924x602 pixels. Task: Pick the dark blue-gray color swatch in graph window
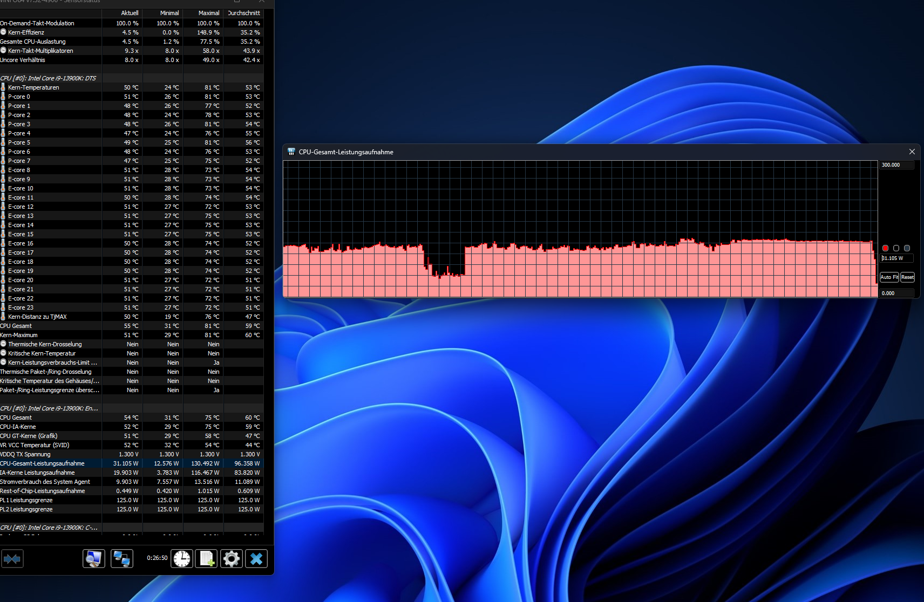[x=907, y=248]
